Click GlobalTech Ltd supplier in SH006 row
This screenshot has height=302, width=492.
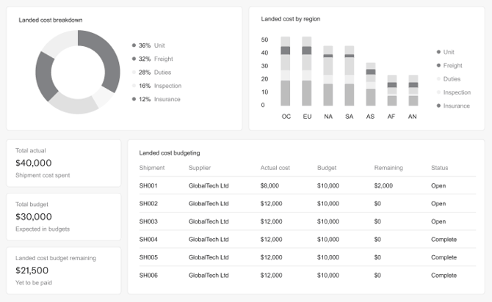209,275
